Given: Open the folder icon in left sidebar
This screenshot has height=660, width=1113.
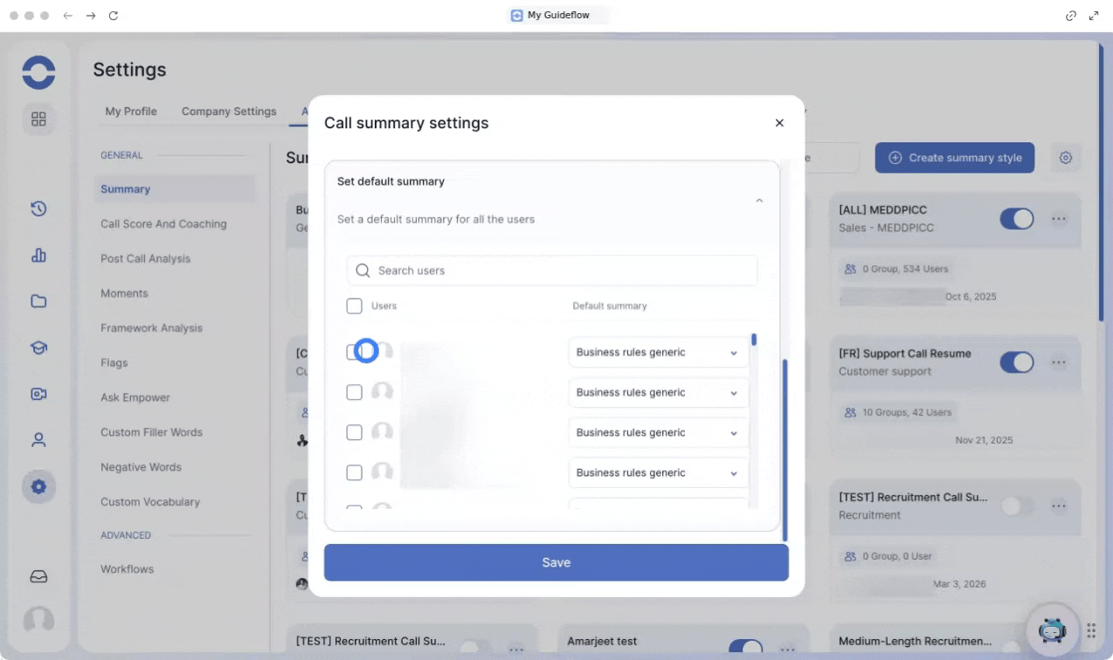Looking at the screenshot, I should (38, 301).
